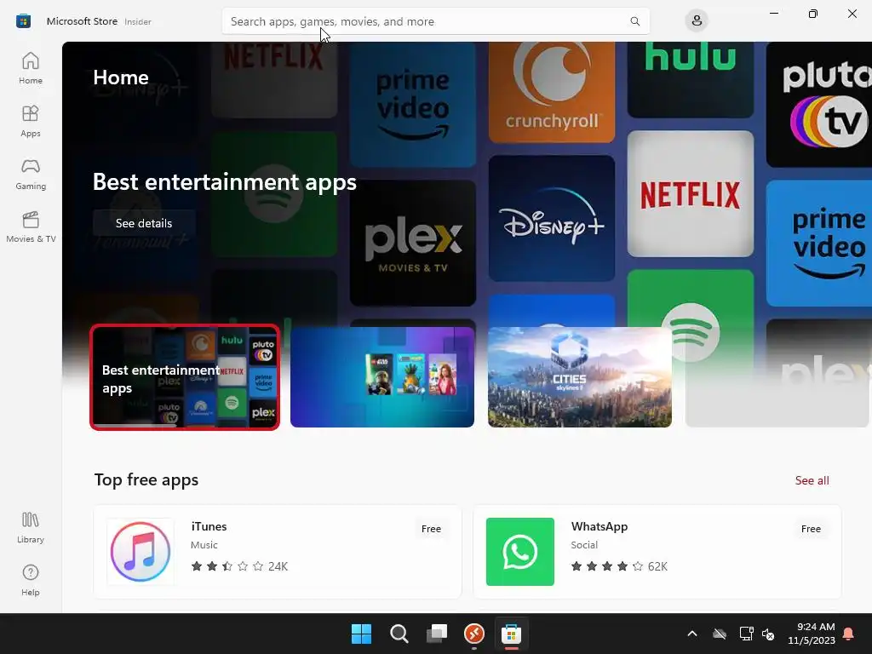Click the Music category under iTunes
Viewport: 872px width, 654px height.
point(204,545)
